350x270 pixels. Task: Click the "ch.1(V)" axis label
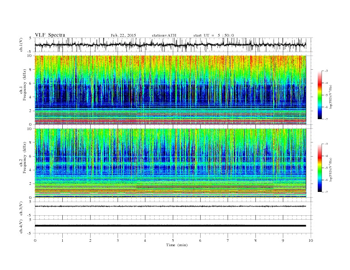pyautogui.click(x=21, y=45)
